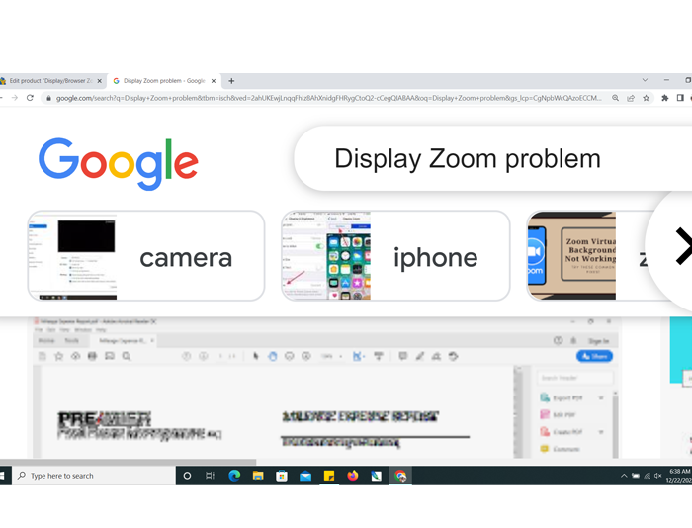Choose Acrobat selection arrow tool in image

pyautogui.click(x=255, y=356)
